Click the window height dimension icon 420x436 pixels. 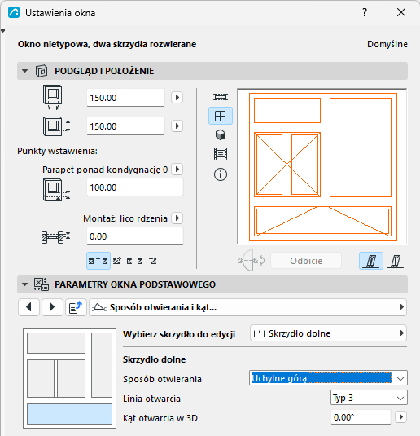(x=56, y=126)
